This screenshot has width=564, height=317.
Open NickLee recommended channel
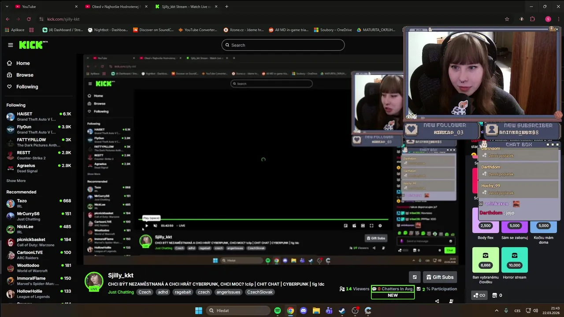(x=39, y=229)
